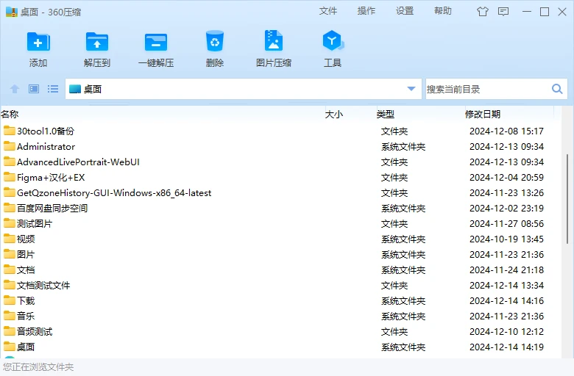Image resolution: width=574 pixels, height=376 pixels.
Task: Select the 图片 folder name
Action: click(x=26, y=254)
